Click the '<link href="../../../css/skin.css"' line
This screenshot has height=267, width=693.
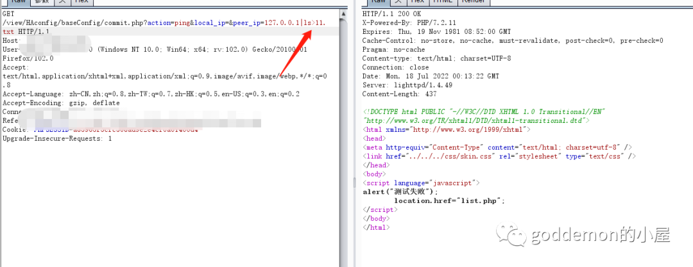(x=499, y=156)
